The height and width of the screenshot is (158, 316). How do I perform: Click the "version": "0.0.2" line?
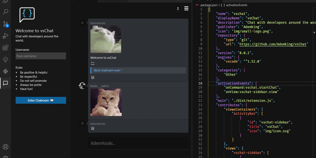[x=235, y=53]
